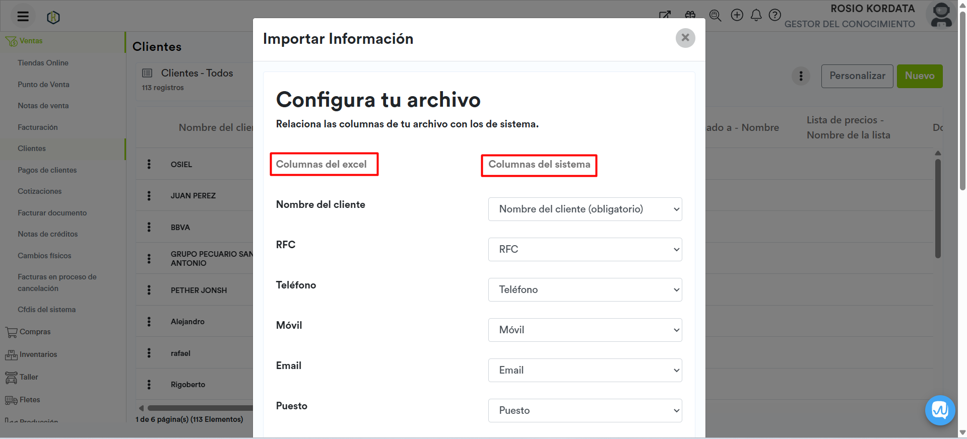Open row options for client OSIEL

pyautogui.click(x=149, y=164)
